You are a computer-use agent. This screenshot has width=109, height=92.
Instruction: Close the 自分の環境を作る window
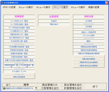tap(106, 3)
